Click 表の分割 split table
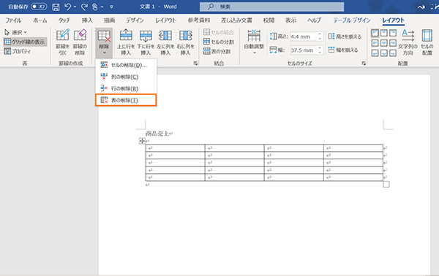Viewport: 439px width, 276px height. pyautogui.click(x=217, y=51)
